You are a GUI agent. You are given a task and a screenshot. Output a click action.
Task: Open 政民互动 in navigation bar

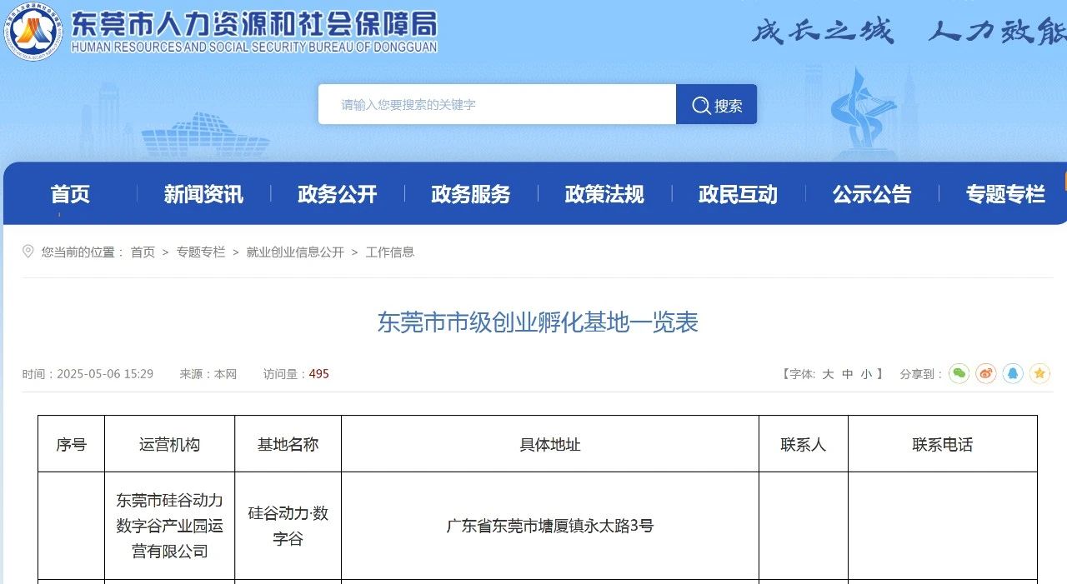[x=739, y=194]
